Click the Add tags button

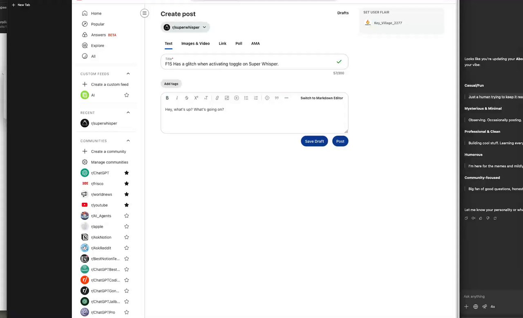click(x=171, y=84)
